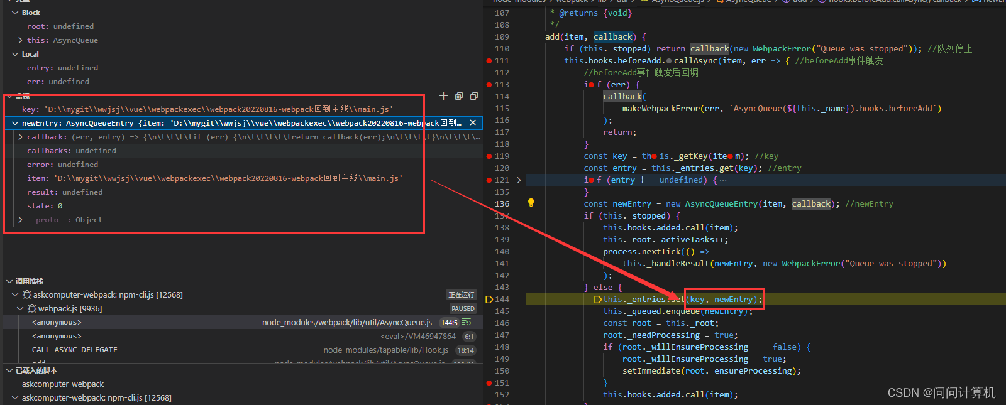The image size is (1006, 405).
Task: Remove the newEntry watch expression
Action: pos(473,123)
